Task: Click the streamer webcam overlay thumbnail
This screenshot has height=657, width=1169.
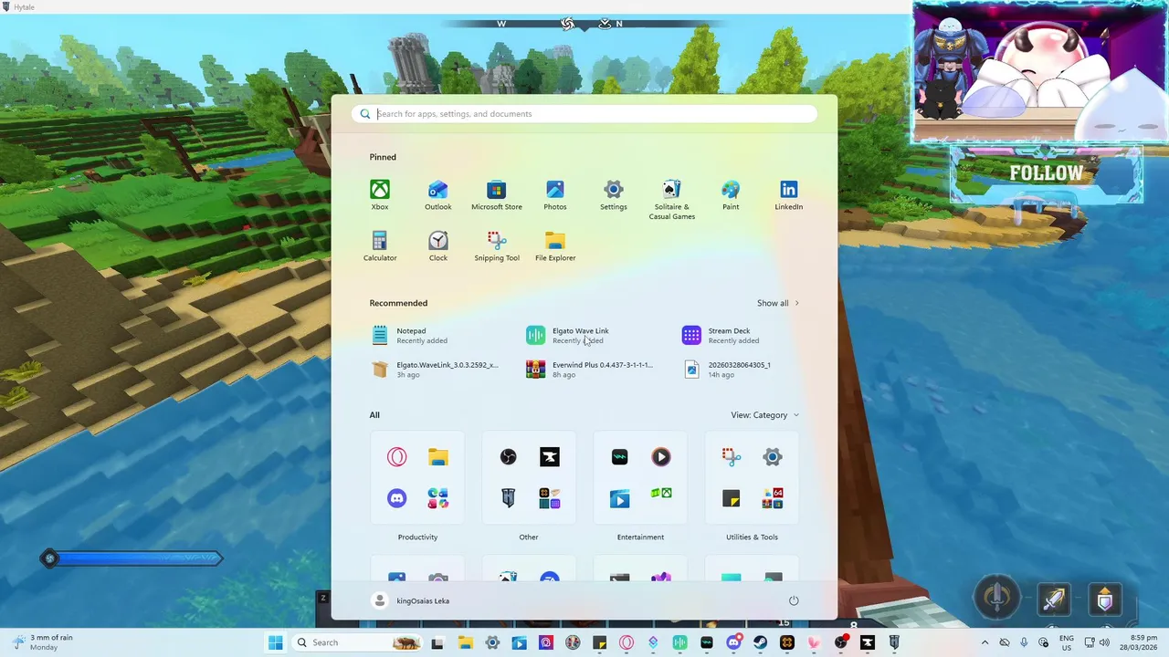Action: pyautogui.click(x=1040, y=71)
